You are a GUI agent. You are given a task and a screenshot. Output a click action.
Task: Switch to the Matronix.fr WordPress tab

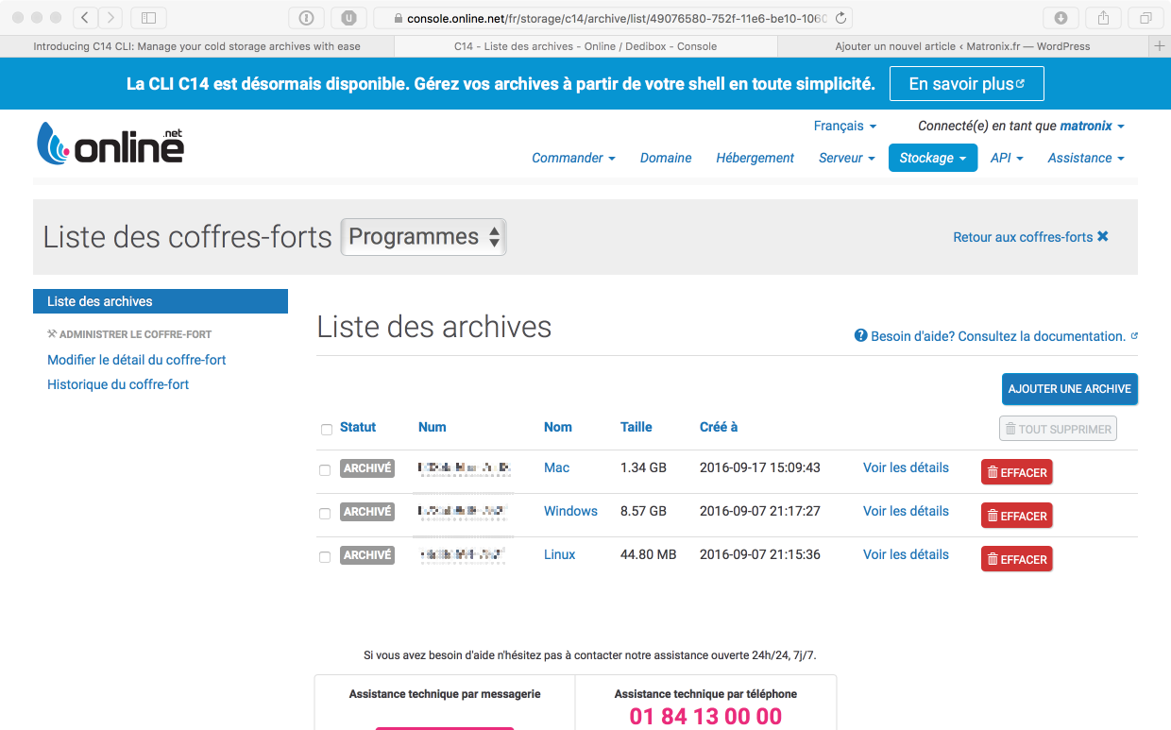962,45
